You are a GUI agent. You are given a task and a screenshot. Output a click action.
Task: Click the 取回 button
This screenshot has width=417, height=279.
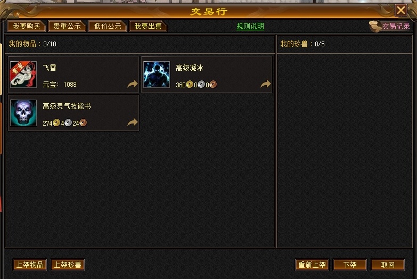388,265
